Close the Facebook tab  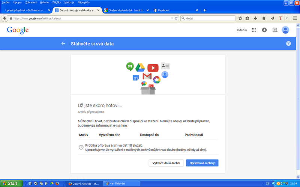coord(196,10)
